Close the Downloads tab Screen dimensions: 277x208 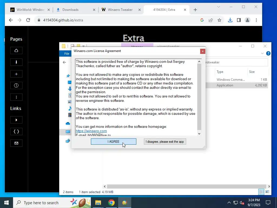94,10
